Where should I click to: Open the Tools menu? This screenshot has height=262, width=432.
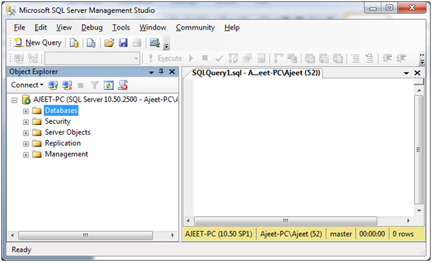[x=121, y=28]
